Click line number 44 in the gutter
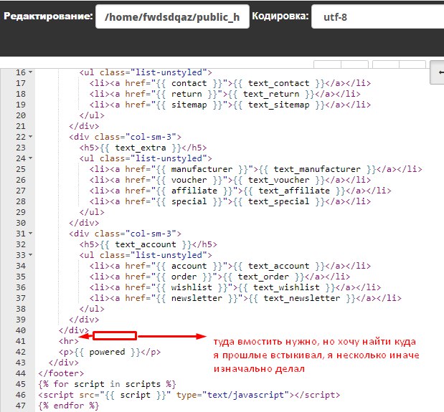 [21, 373]
